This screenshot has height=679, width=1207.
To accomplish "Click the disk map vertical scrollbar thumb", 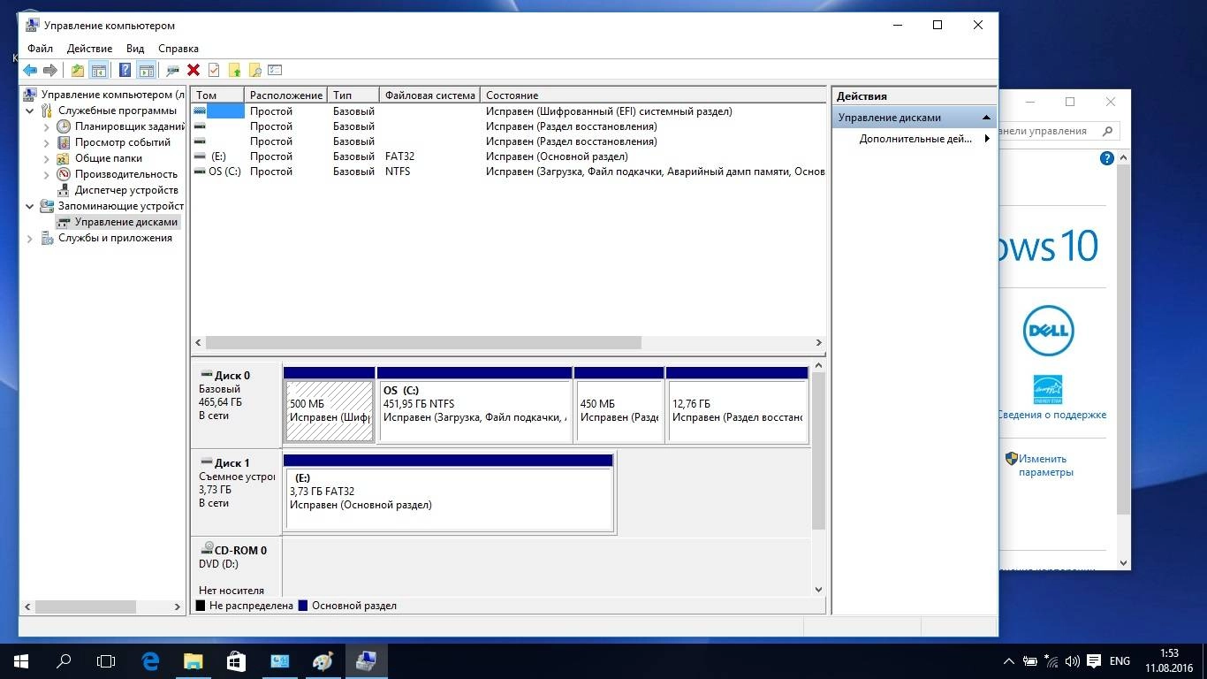I will click(x=818, y=451).
